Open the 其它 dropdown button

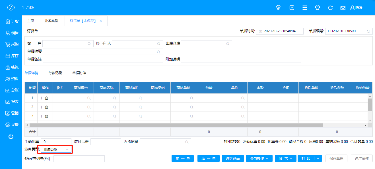[x=285, y=159]
